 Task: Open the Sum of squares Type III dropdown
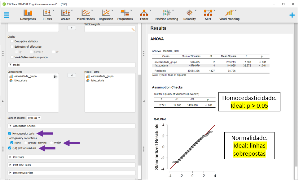pos(33,118)
